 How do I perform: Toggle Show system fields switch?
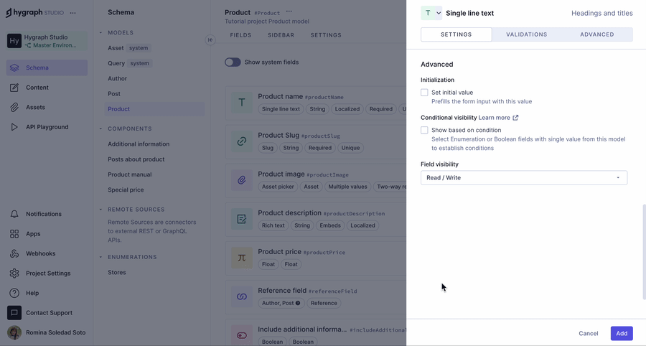click(233, 62)
